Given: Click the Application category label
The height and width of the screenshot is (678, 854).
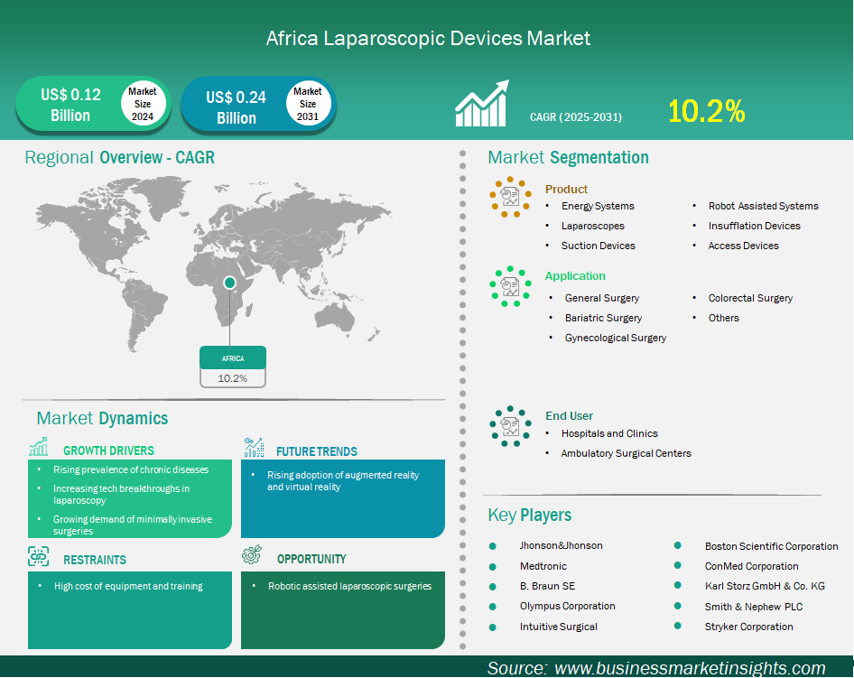Looking at the screenshot, I should [575, 276].
